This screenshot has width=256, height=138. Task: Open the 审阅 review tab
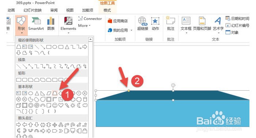[x=54, y=10]
